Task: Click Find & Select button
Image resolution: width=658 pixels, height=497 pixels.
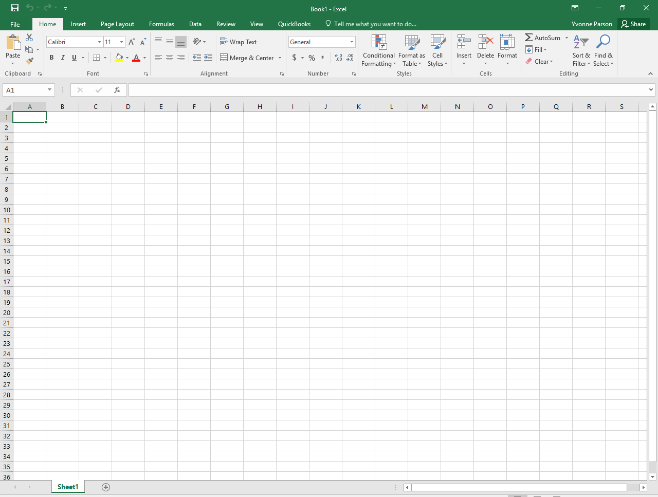Action: tap(603, 50)
